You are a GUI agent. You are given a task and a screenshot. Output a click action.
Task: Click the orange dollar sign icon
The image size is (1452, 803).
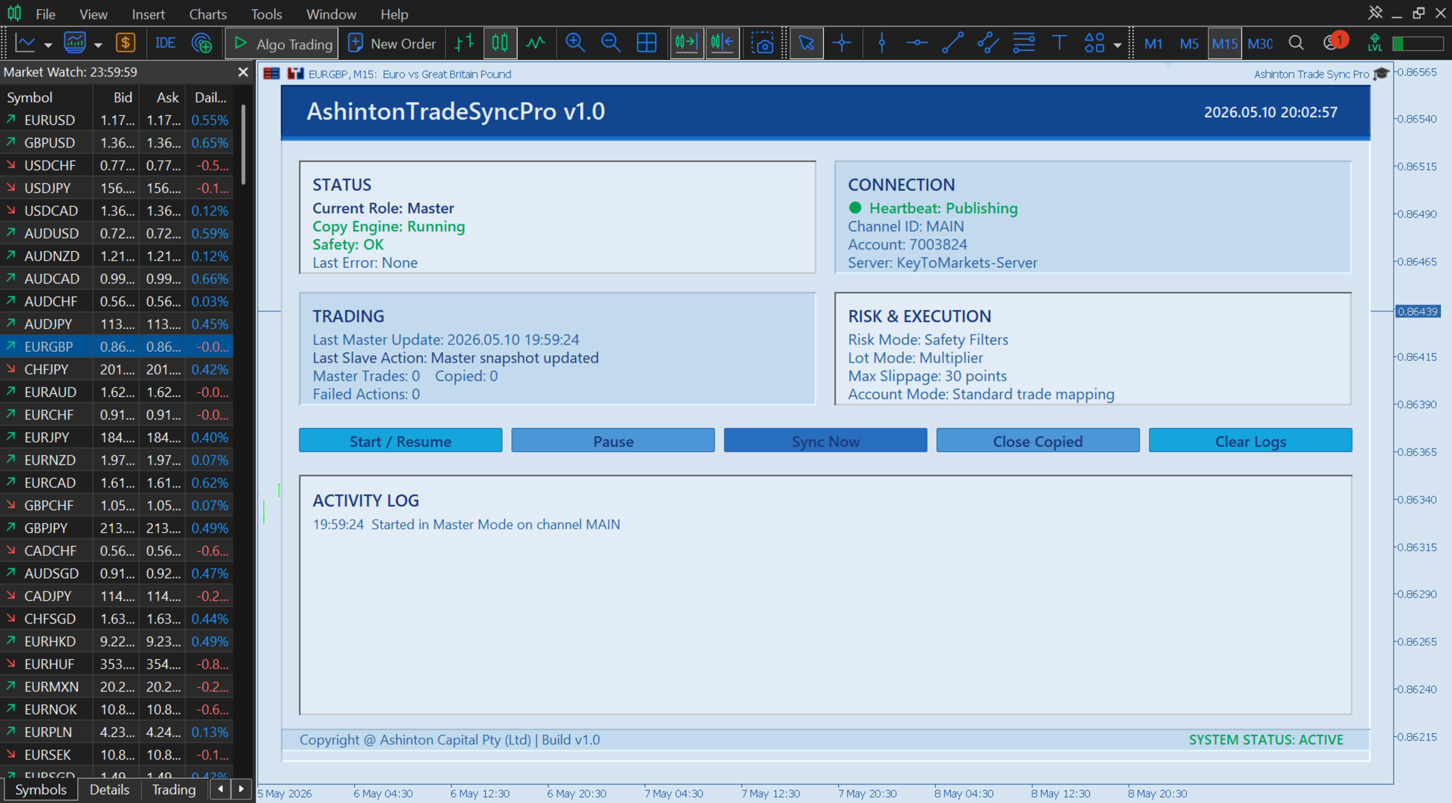point(125,43)
